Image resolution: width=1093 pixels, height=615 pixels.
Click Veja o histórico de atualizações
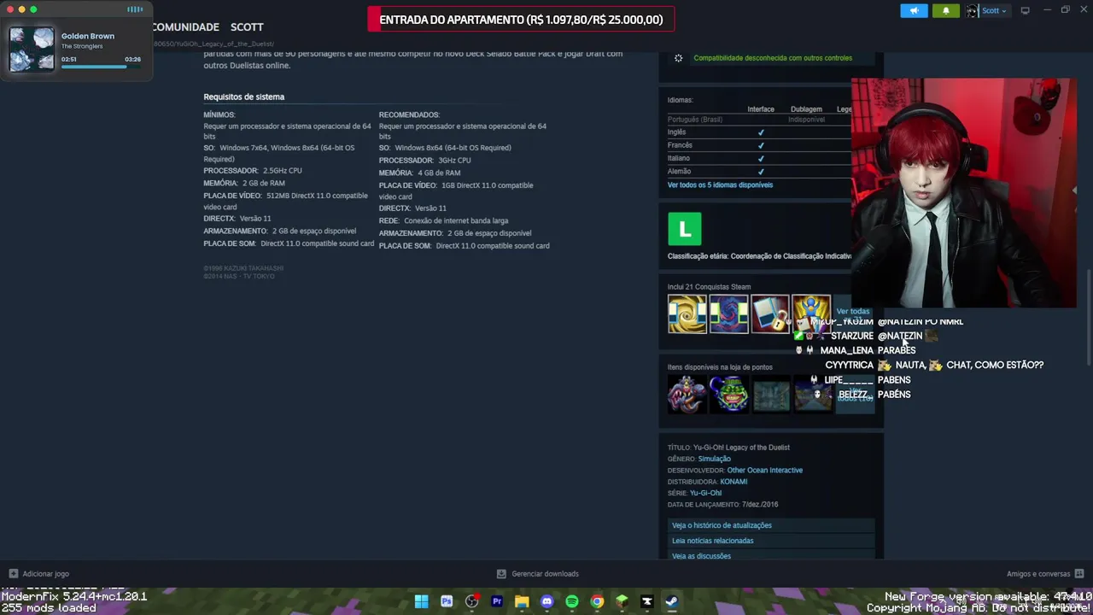770,525
